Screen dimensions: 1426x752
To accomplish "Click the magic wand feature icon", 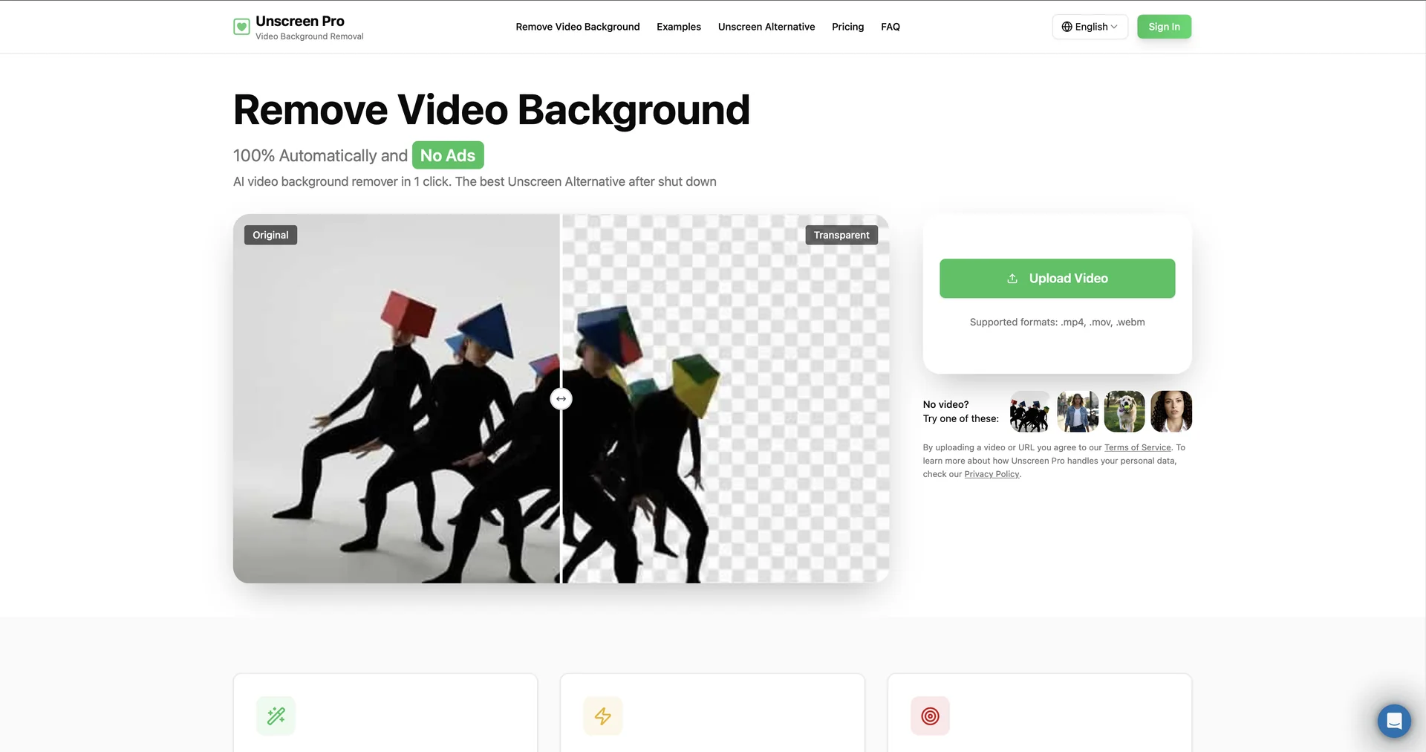I will tap(276, 716).
